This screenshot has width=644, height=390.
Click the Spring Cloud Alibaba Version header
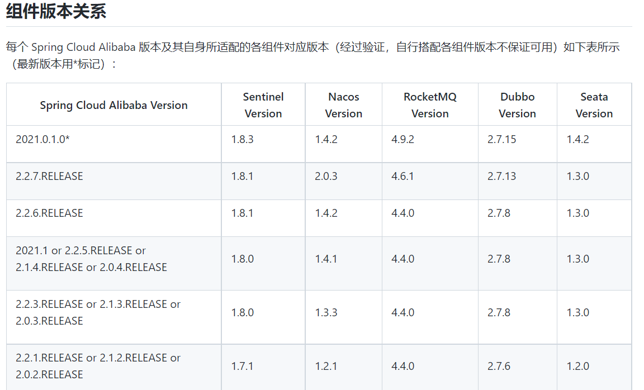click(x=114, y=105)
